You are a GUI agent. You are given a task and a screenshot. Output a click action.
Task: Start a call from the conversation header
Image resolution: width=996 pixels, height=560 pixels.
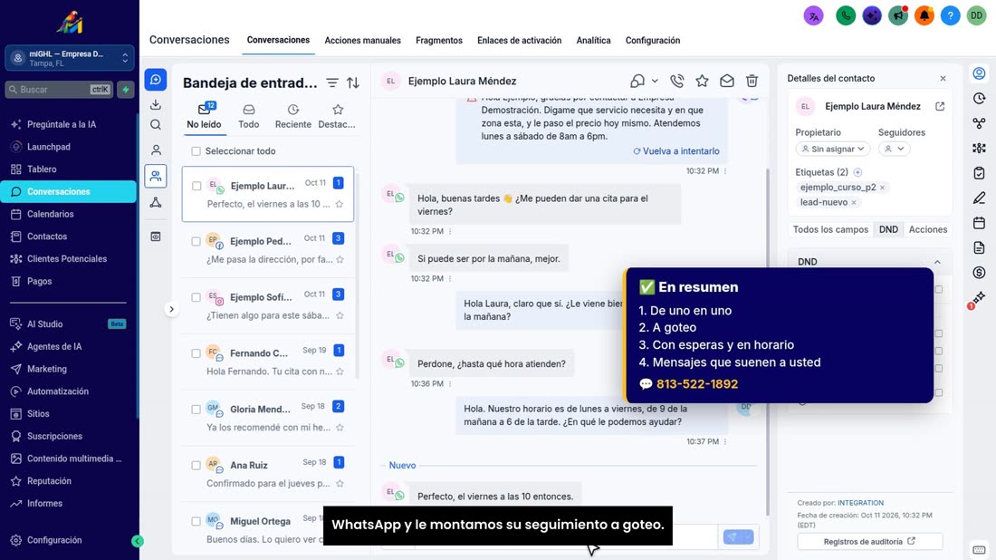click(x=677, y=81)
